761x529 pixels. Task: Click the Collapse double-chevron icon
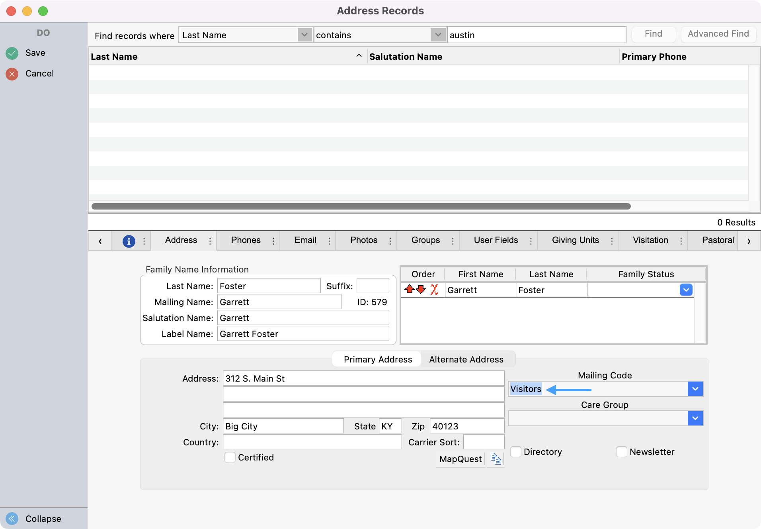pyautogui.click(x=12, y=518)
